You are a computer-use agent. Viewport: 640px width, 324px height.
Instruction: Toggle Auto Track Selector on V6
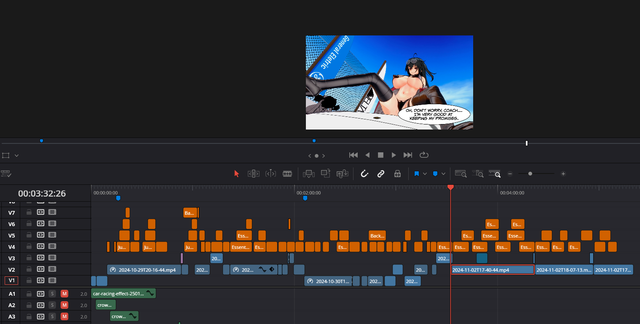(40, 224)
